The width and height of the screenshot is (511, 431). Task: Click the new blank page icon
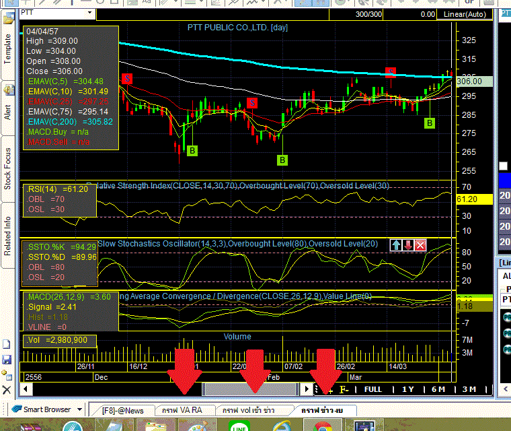pos(7,345)
